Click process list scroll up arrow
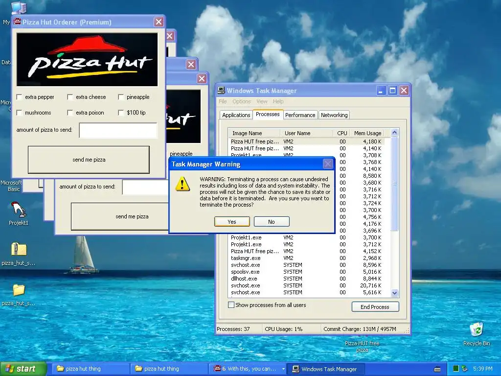The height and width of the screenshot is (376, 501). coord(395,132)
